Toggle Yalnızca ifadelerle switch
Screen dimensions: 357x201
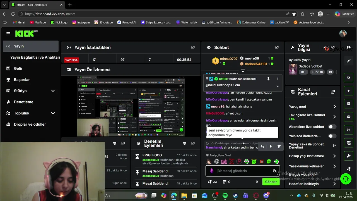[332, 136]
